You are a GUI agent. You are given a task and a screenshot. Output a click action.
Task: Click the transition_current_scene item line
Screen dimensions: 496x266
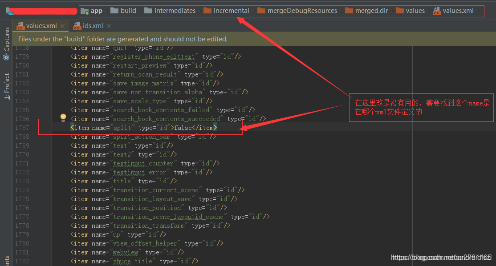coord(158,190)
